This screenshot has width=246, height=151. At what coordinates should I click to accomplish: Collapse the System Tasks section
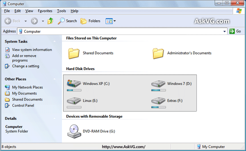coord(55,41)
